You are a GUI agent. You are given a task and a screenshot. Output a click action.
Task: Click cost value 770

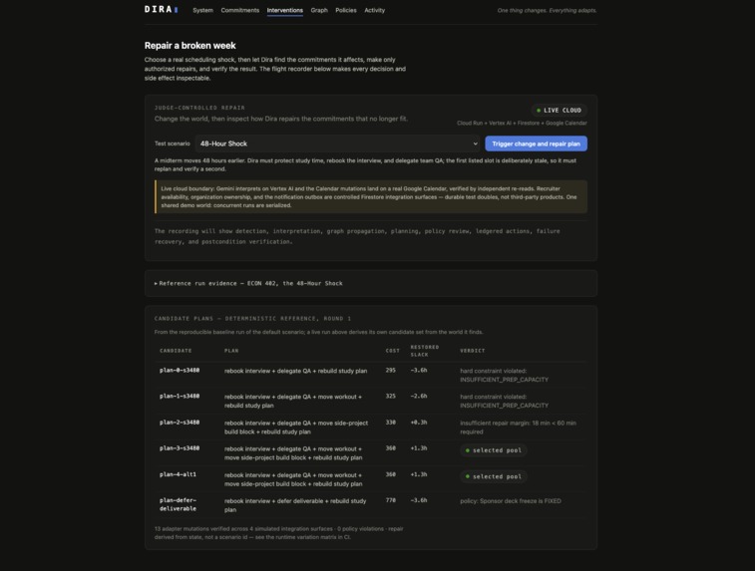[x=391, y=500]
